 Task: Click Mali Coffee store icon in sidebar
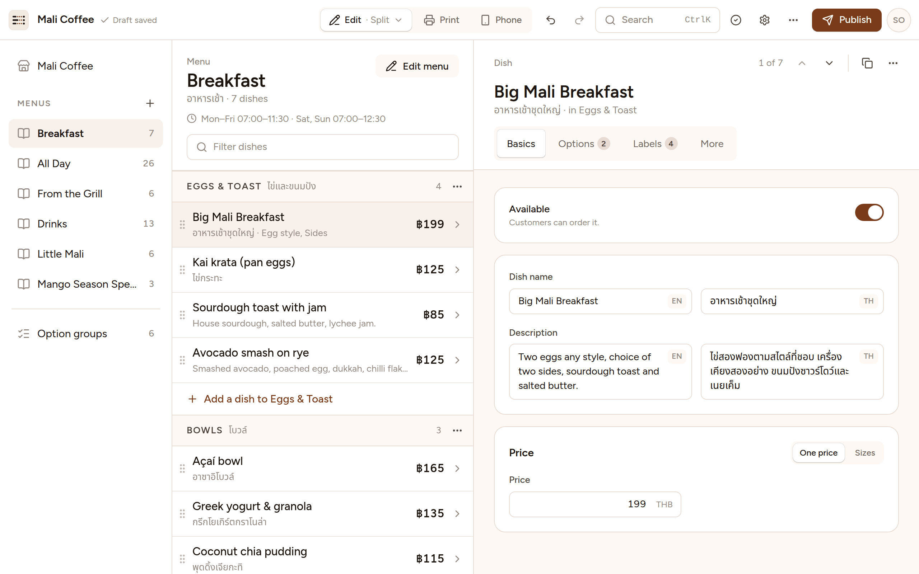coord(24,66)
